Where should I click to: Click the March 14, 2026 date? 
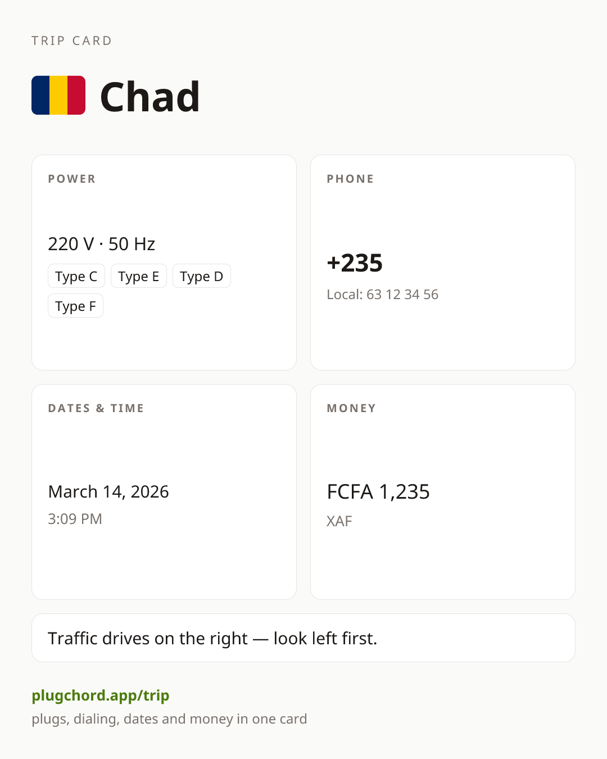pyautogui.click(x=108, y=492)
